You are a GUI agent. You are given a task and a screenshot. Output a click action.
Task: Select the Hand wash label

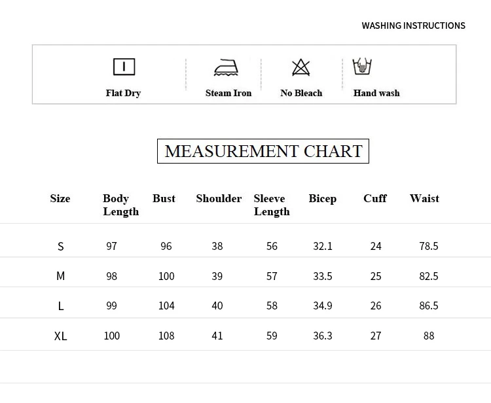(376, 93)
